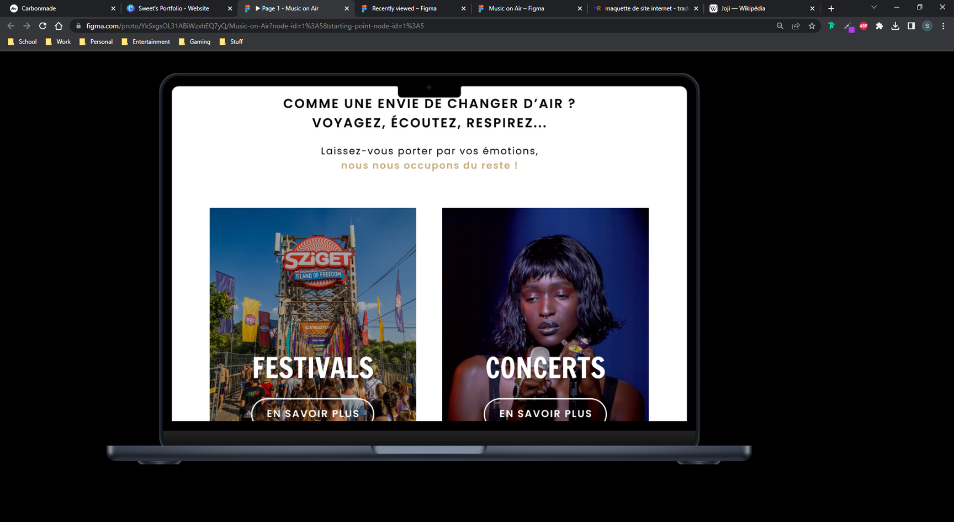Reload the Figma prototype page
Viewport: 954px width, 522px height.
43,26
